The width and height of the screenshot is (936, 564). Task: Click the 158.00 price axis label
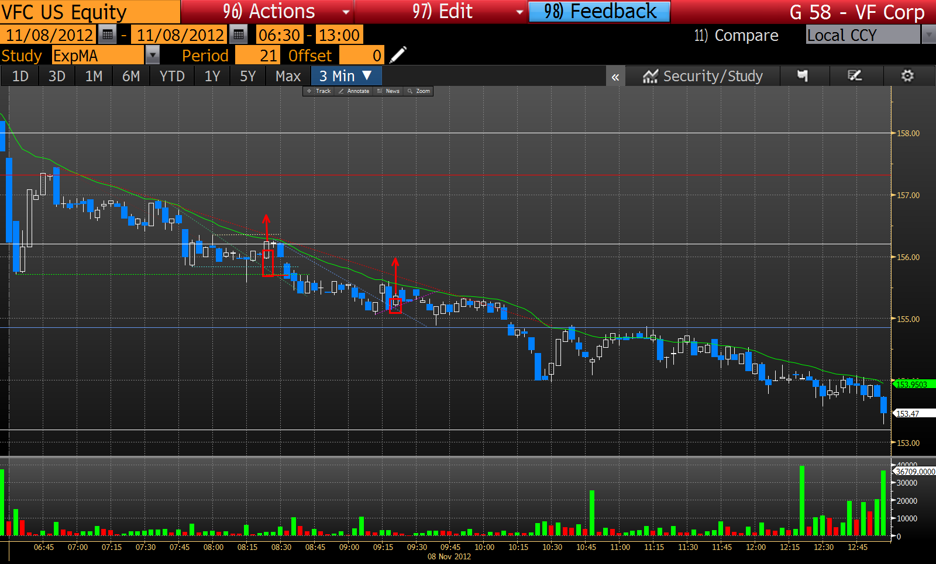(908, 133)
